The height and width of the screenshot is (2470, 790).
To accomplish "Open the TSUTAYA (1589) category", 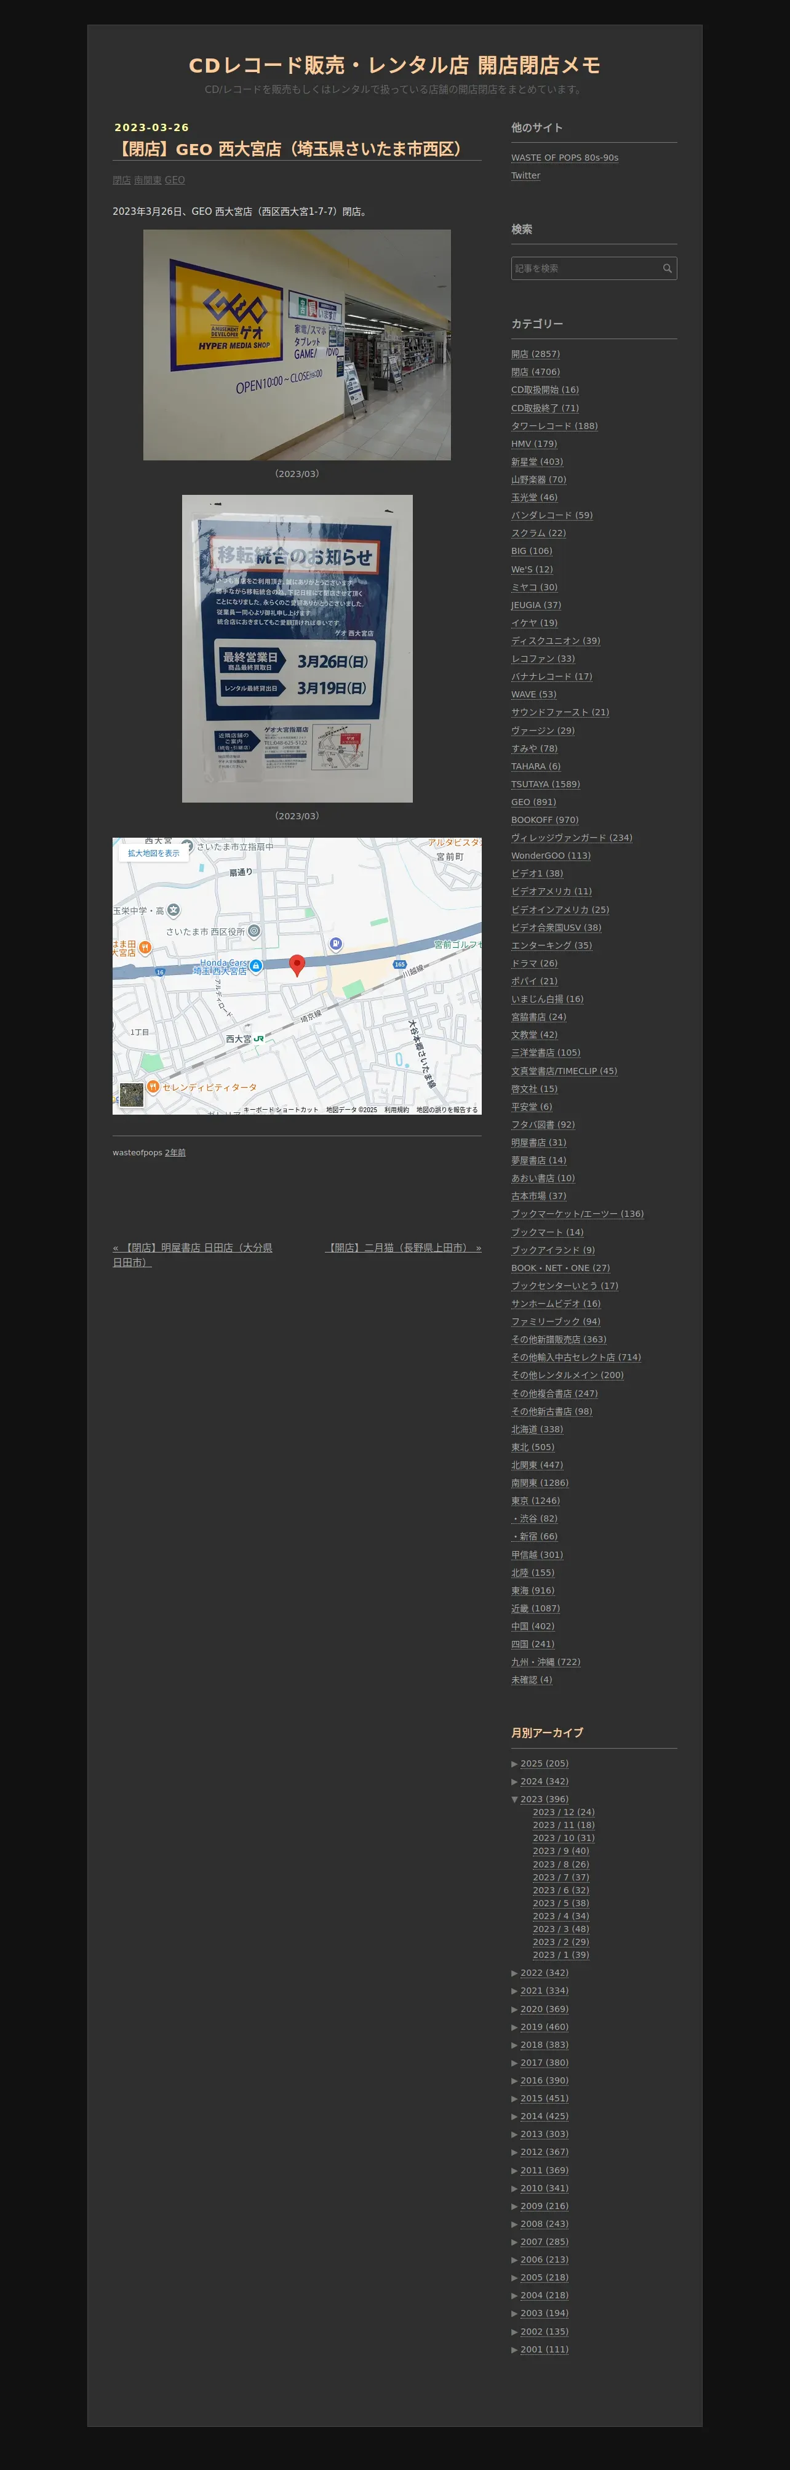I will coord(546,784).
